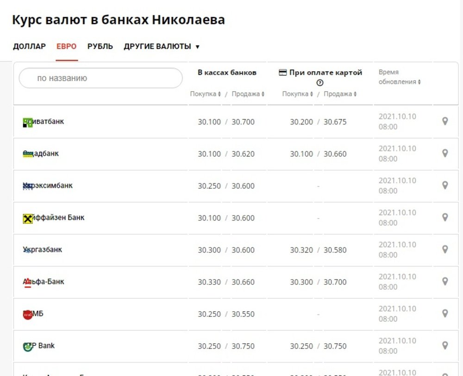Screen dimensions: 463x376
Task: Click the ПУМБ red logo icon
Action: (x=28, y=315)
